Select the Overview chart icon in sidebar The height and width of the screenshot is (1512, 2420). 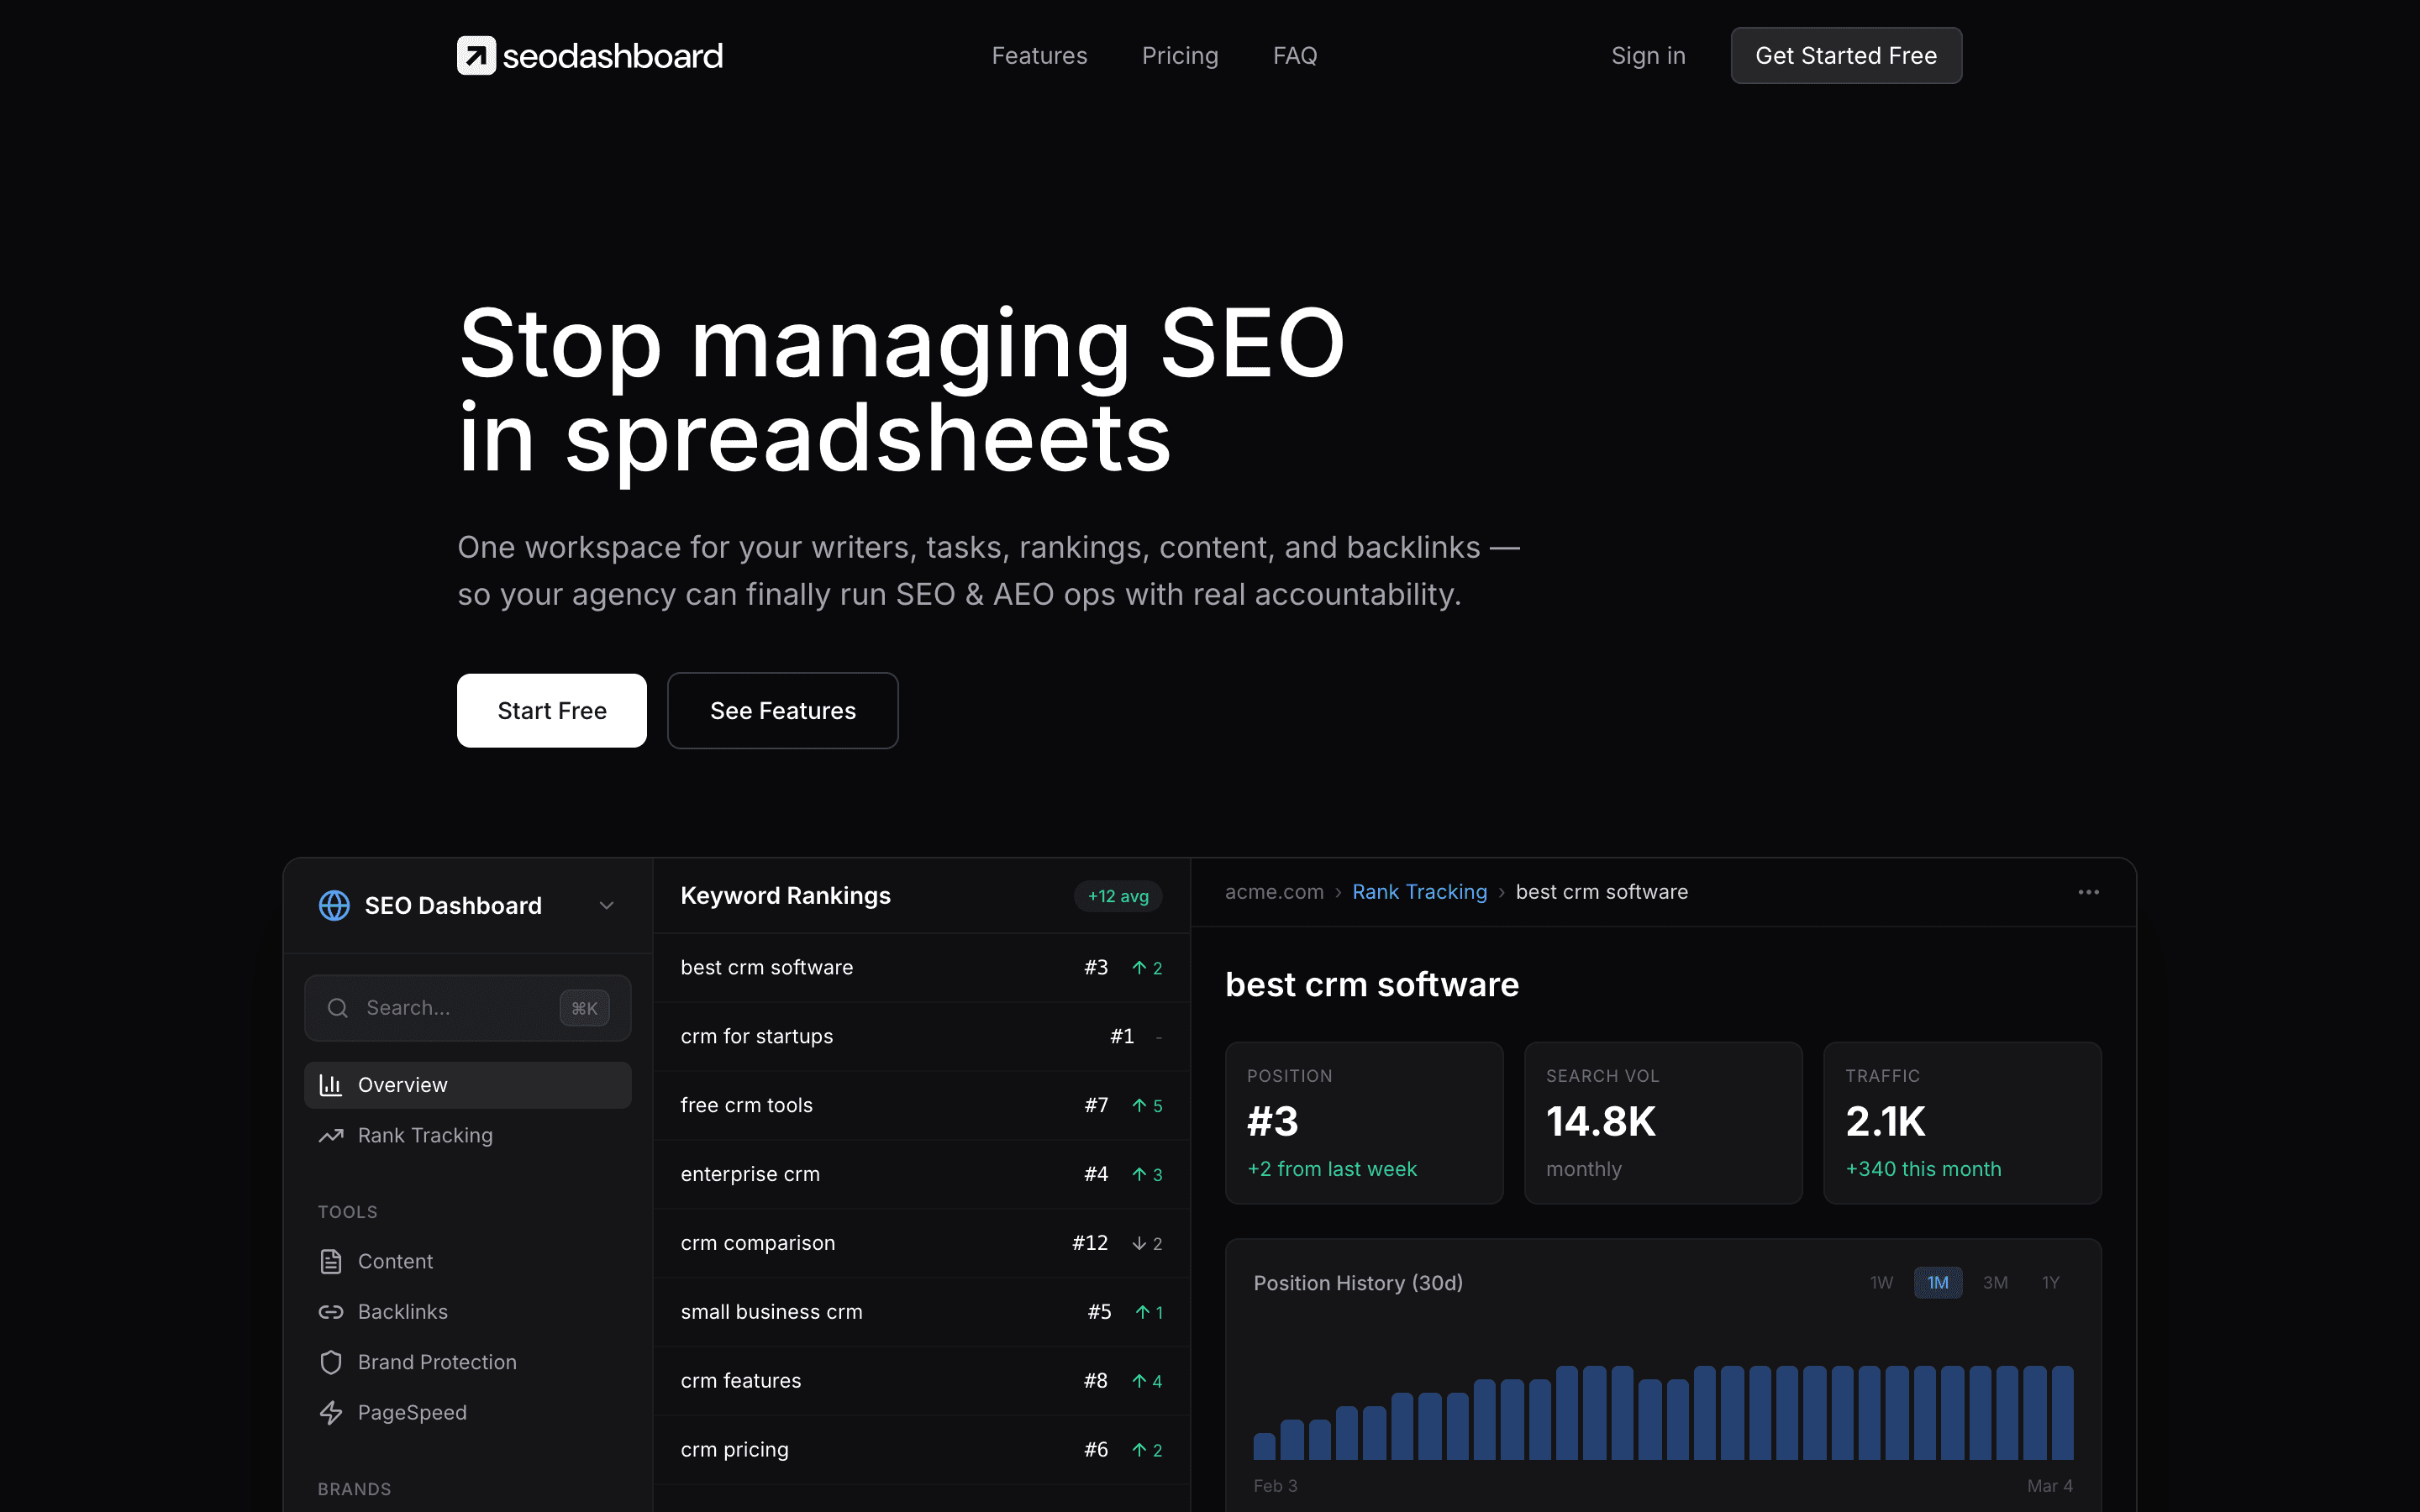331,1084
